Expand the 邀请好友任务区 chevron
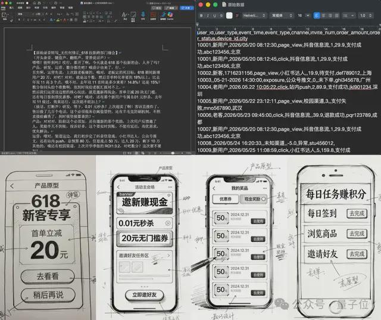Screen dimensions: 381x320 pos(168,255)
